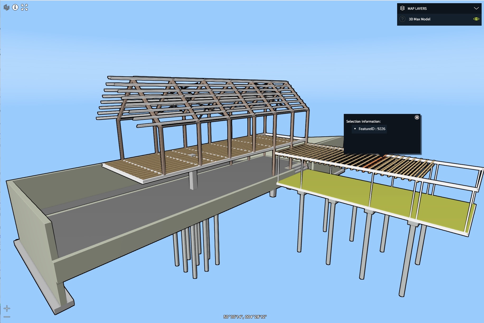Click the MAP LAYERS panel header title
This screenshot has height=323, width=484.
417,8
